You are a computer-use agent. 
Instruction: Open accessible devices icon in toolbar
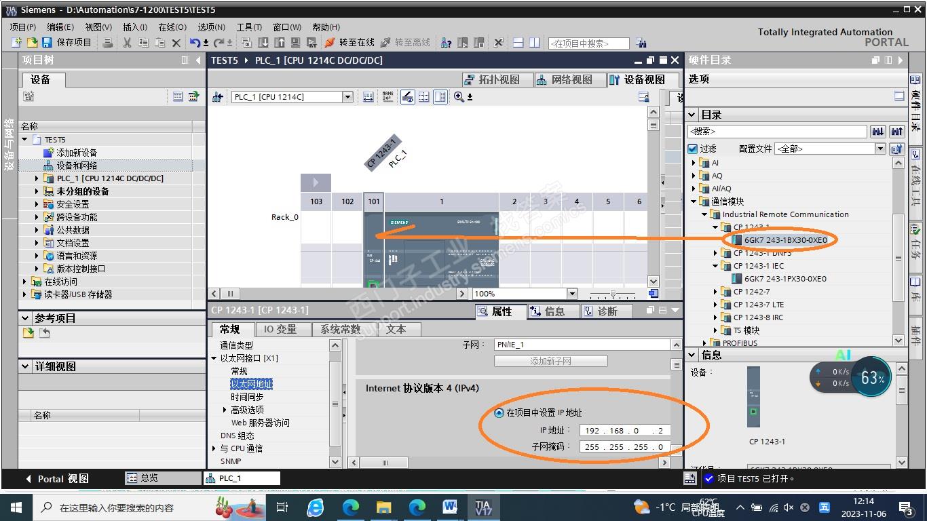446,43
